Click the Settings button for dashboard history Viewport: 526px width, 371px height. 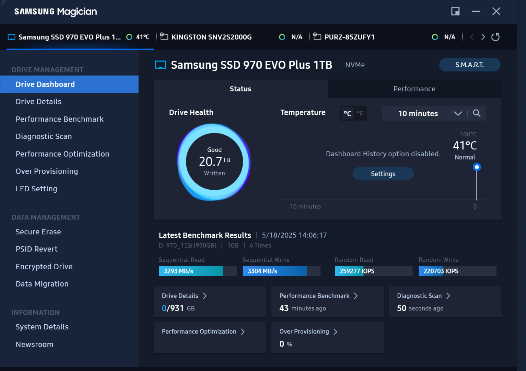[383, 174]
